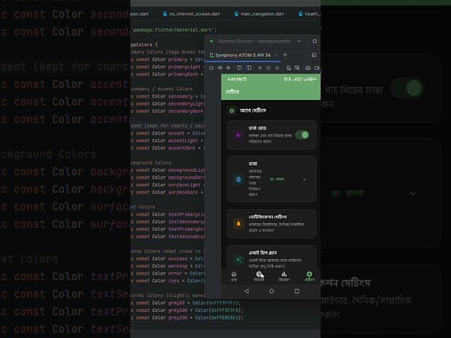Open device mirroring settings icon in toolbar
Viewport: 451px width, 338px height.
[x=288, y=68]
